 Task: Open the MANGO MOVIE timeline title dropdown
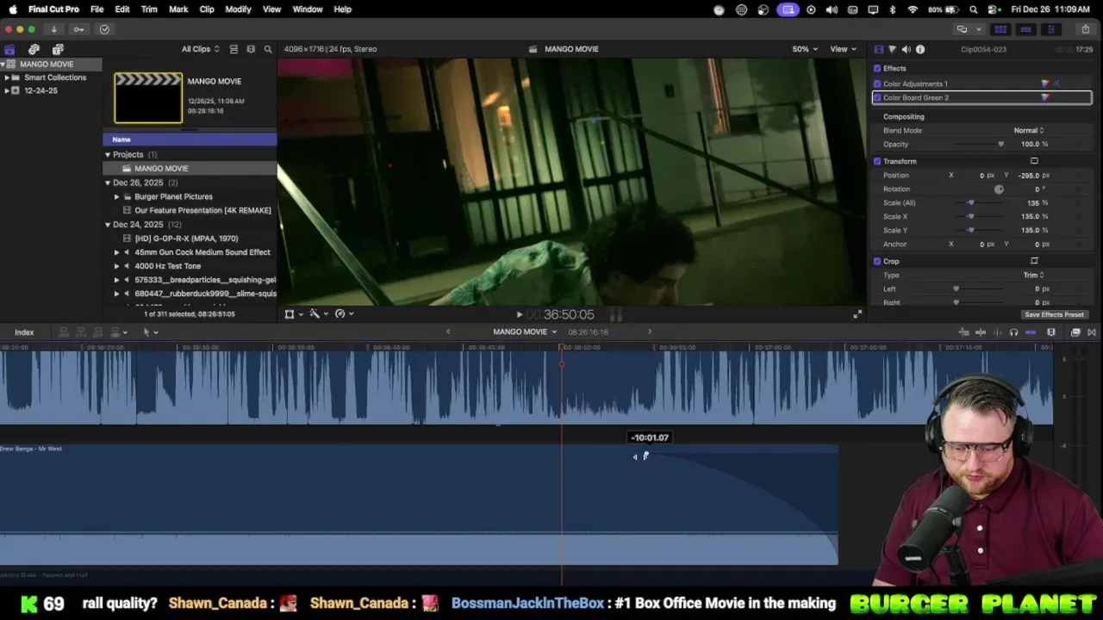525,332
